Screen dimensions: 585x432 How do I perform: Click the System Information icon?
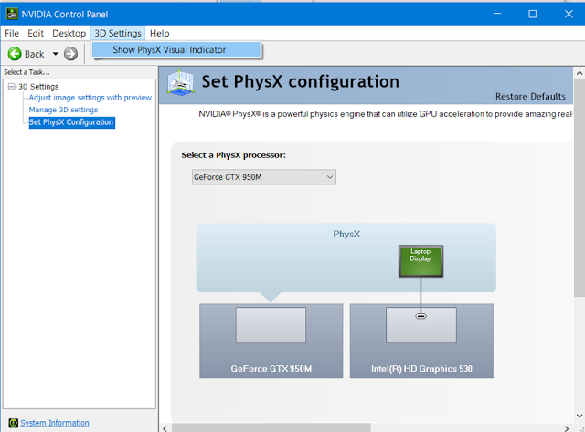13,423
